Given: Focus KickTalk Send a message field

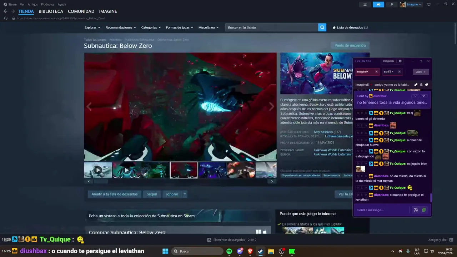Looking at the screenshot, I should (x=382, y=210).
